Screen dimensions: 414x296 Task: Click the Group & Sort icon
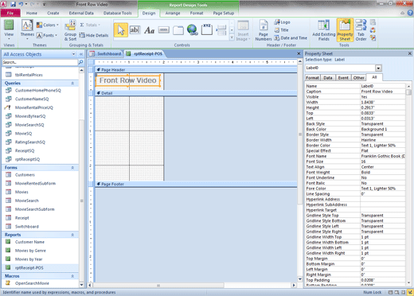[x=70, y=30]
